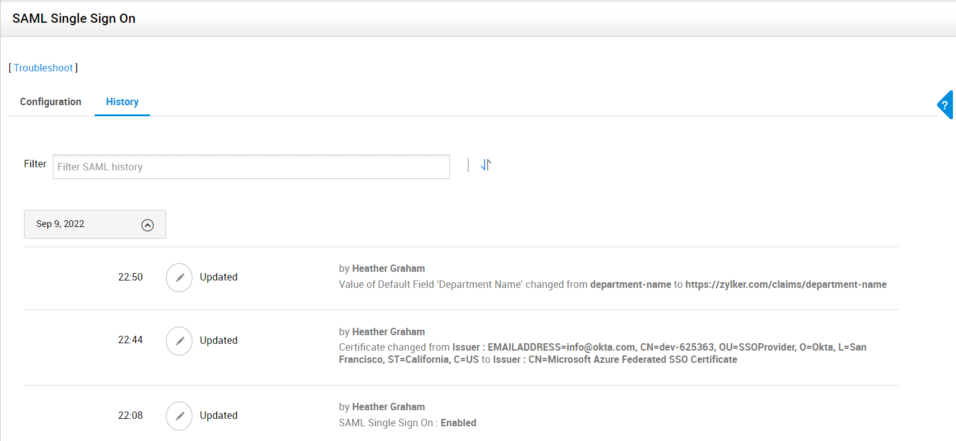Click the 22:44 timestamp
Viewport: 956px width, 441px height.
click(x=130, y=340)
